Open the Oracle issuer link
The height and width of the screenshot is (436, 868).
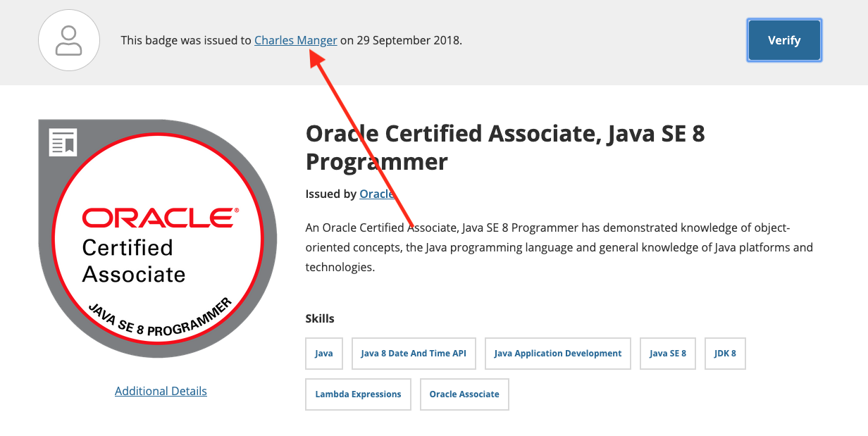coord(376,194)
